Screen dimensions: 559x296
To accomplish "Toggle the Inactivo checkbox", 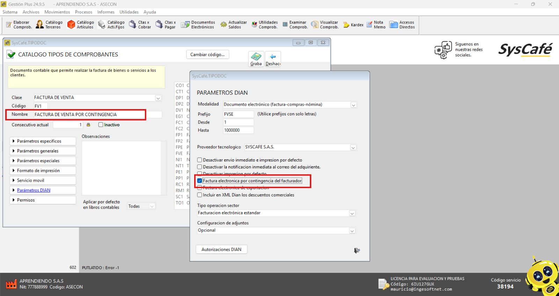I will coord(101,125).
